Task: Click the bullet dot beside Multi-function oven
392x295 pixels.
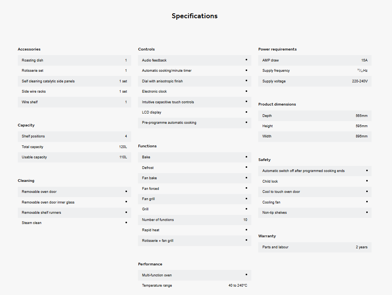Action: pyautogui.click(x=246, y=274)
